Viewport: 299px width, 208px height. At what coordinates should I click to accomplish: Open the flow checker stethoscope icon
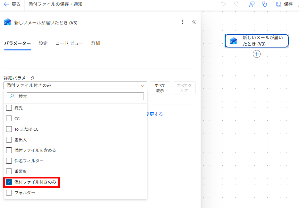264,4
